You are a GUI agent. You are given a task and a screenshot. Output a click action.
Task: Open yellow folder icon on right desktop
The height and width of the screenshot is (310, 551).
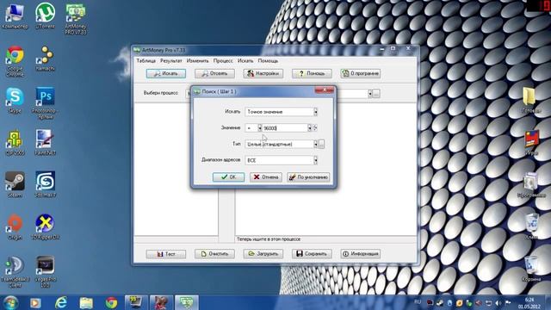531,100
